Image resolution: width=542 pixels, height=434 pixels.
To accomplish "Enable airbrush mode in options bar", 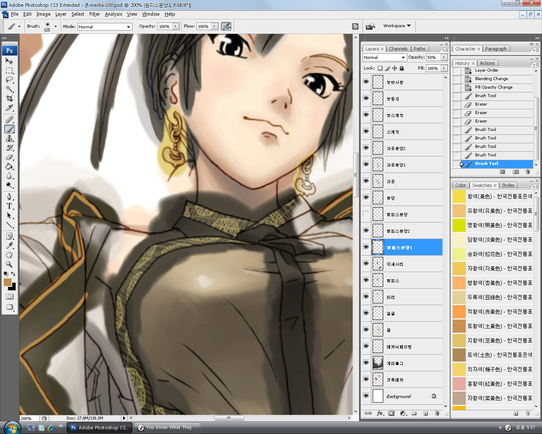I will [226, 26].
